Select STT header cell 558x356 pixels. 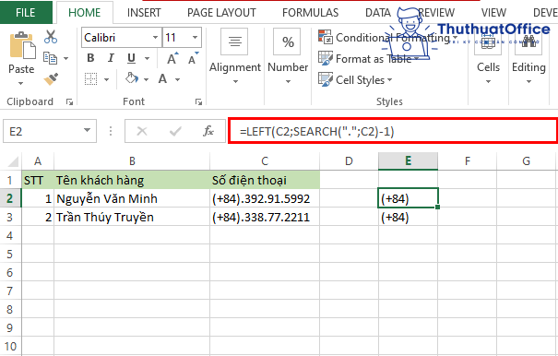coord(38,180)
